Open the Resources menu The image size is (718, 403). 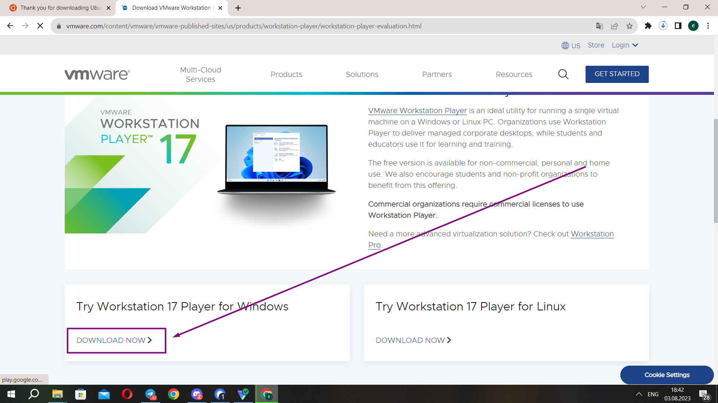514,74
